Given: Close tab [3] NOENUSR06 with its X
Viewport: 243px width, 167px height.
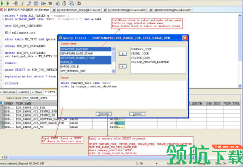Looking at the screenshot, I should pyautogui.click(x=105, y=10).
